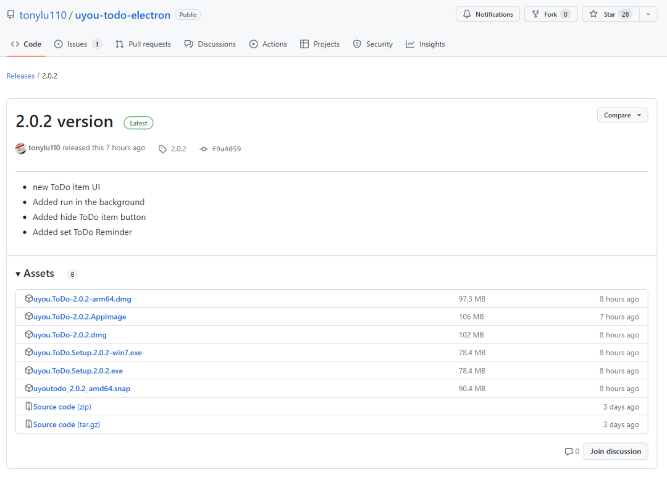
Task: Star the repository with the Star button
Action: pyautogui.click(x=610, y=14)
